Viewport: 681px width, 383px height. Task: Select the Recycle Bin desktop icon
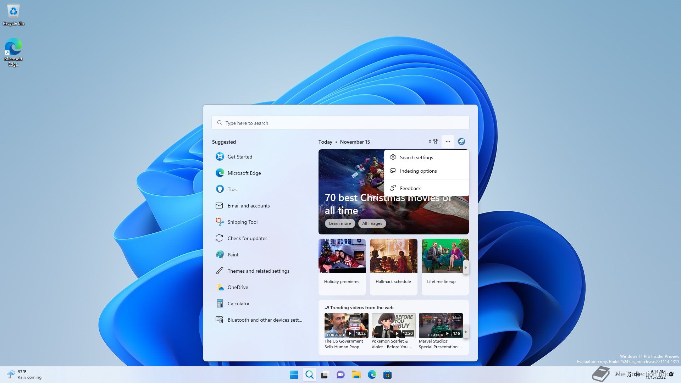coord(13,15)
